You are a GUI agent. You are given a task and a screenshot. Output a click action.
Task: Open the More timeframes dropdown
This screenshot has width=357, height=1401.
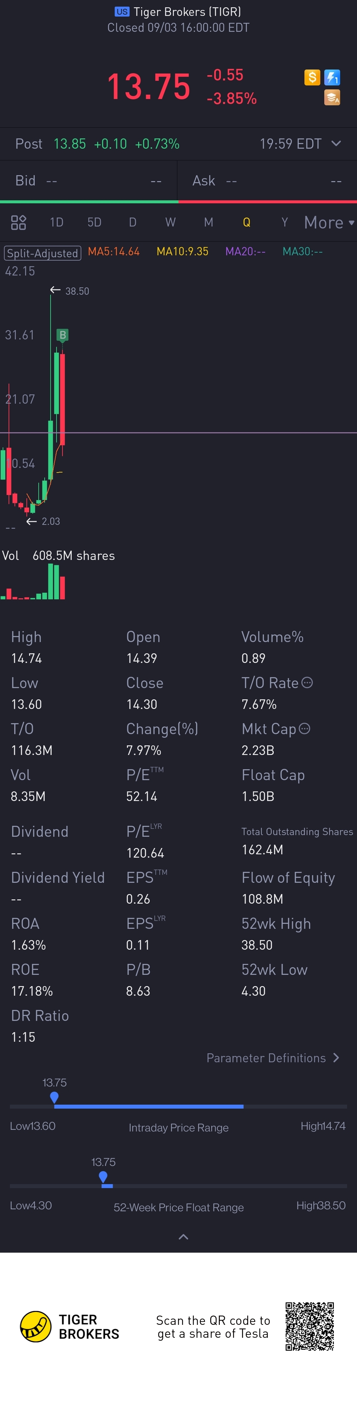pyautogui.click(x=329, y=223)
